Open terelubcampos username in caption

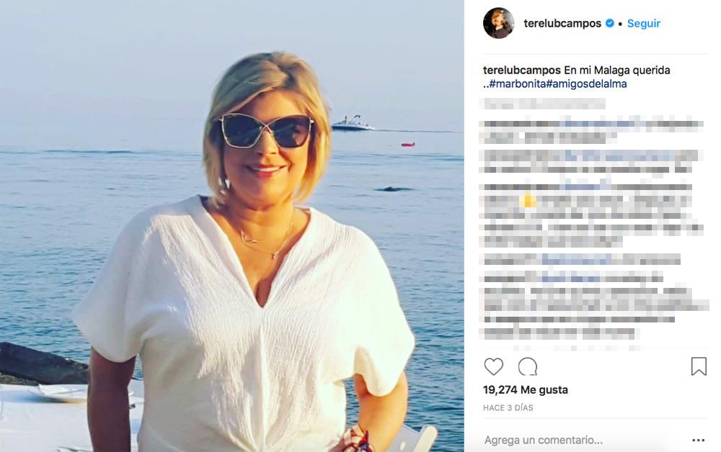522,71
